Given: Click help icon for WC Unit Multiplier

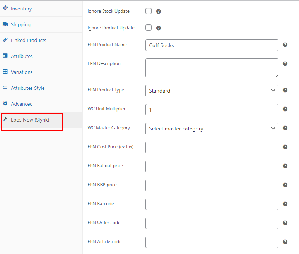Looking at the screenshot, I should [285, 109].
